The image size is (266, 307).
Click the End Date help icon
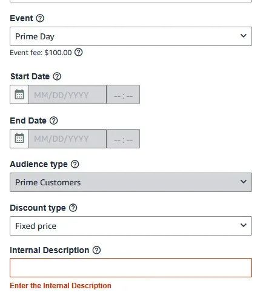pos(54,120)
